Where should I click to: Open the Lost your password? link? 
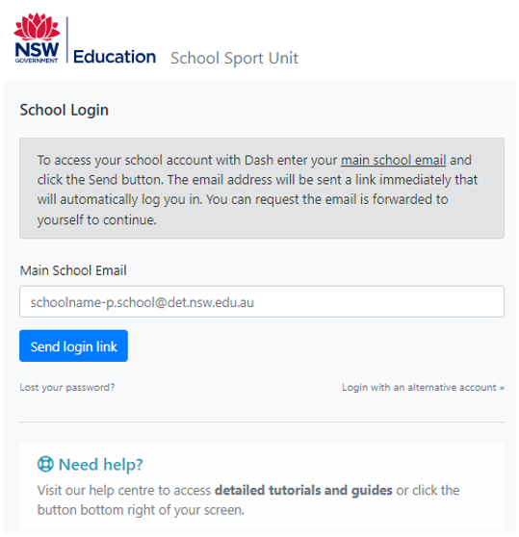pos(67,387)
